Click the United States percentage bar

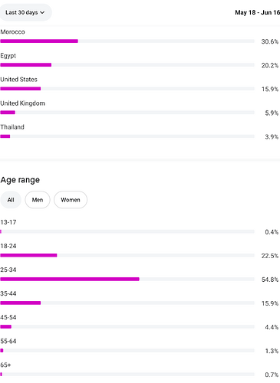(127, 89)
